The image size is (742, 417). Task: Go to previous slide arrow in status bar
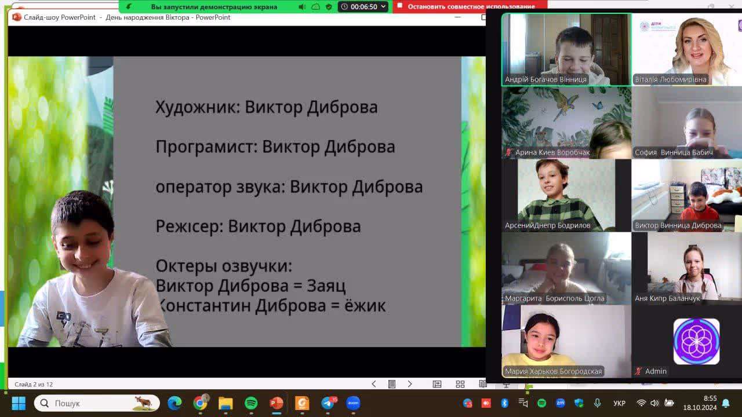click(x=374, y=384)
